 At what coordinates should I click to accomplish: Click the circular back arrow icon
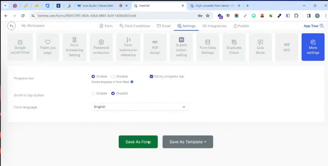point(11,26)
